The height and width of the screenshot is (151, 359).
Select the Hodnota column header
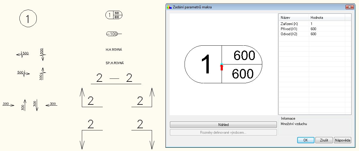tap(327, 18)
